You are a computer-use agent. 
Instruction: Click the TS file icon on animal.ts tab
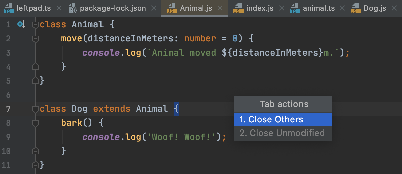[295, 8]
